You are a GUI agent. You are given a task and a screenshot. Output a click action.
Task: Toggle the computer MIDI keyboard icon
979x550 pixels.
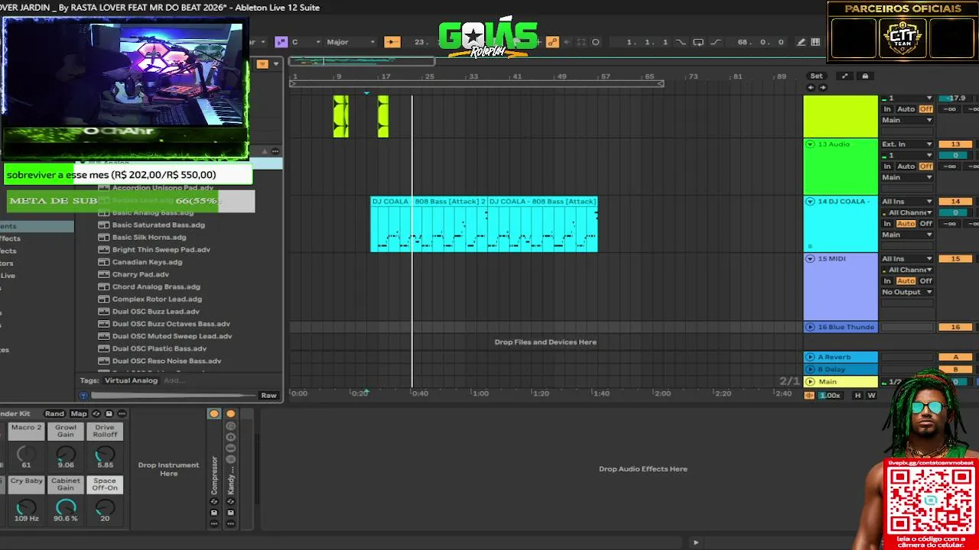tap(815, 42)
